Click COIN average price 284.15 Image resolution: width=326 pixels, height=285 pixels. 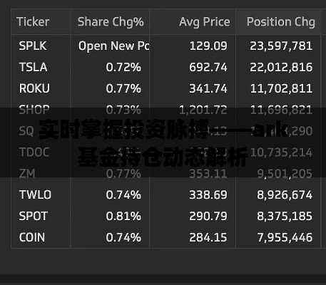click(x=208, y=237)
